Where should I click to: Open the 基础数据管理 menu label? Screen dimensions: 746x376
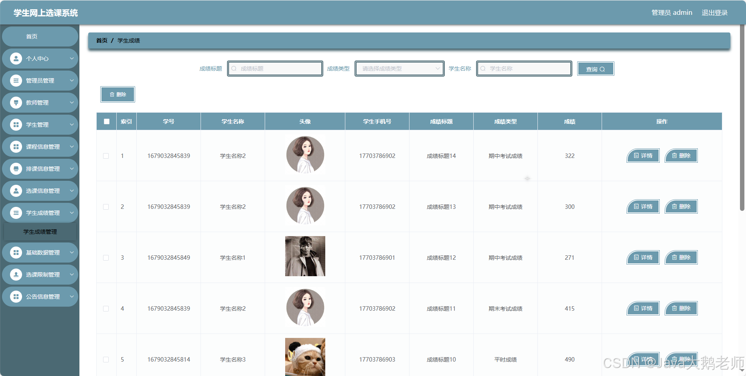click(x=43, y=253)
